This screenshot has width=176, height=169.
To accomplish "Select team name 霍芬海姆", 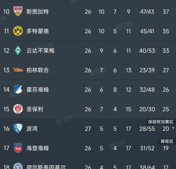I will (x=38, y=90).
